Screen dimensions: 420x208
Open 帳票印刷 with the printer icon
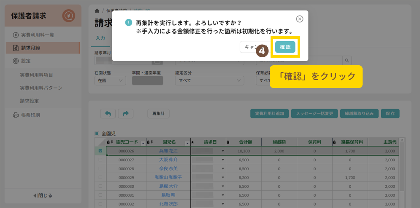pos(16,115)
